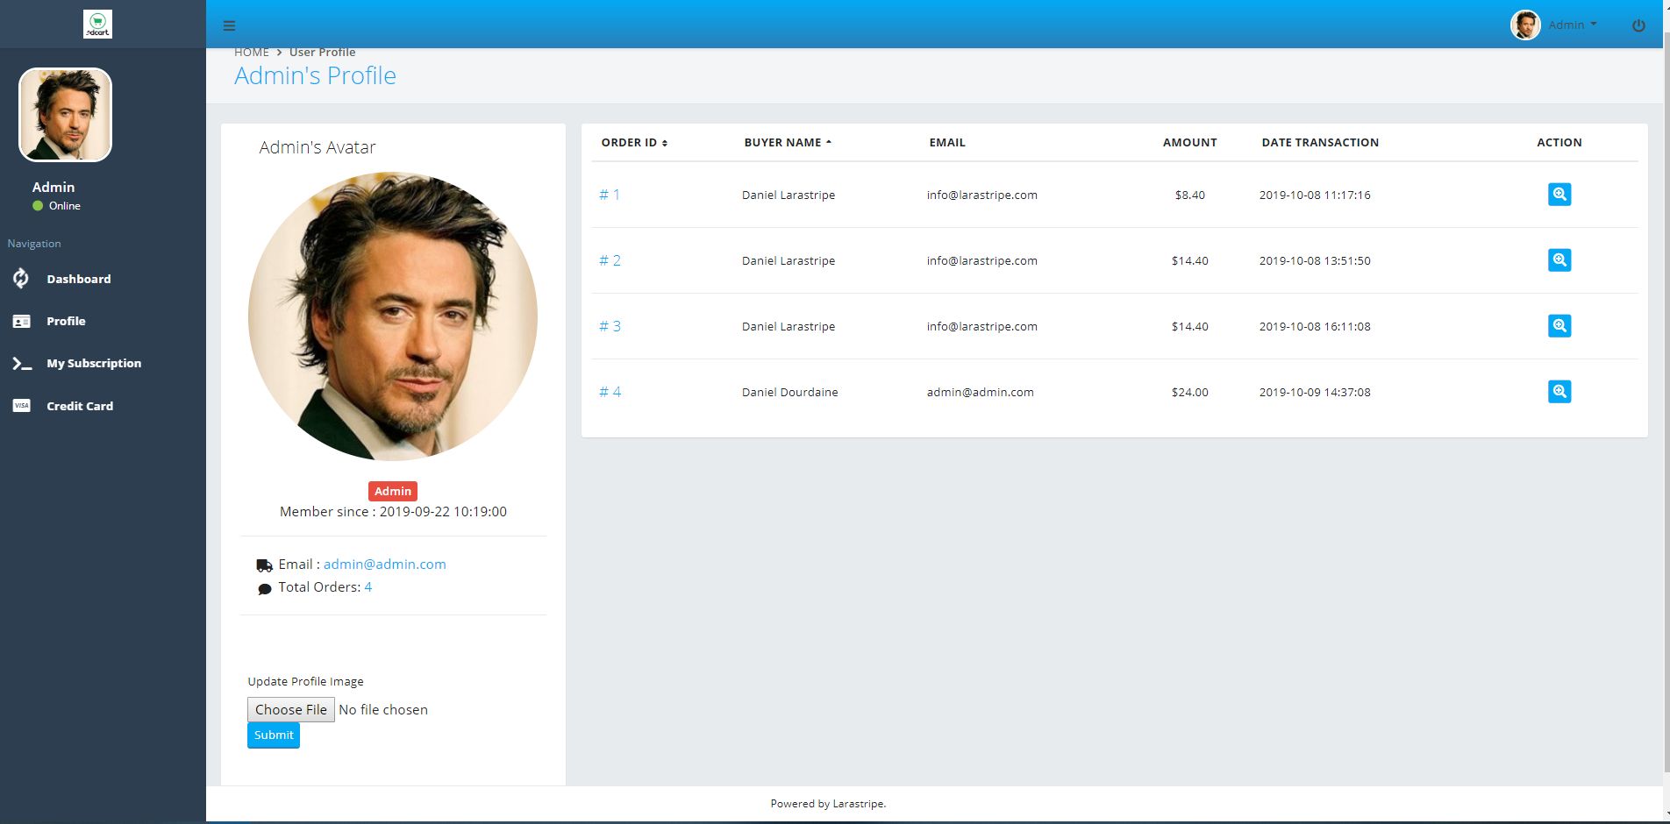1670x824 pixels.
Task: Click the sidebar Admin avatar thumbnail
Action: click(66, 115)
